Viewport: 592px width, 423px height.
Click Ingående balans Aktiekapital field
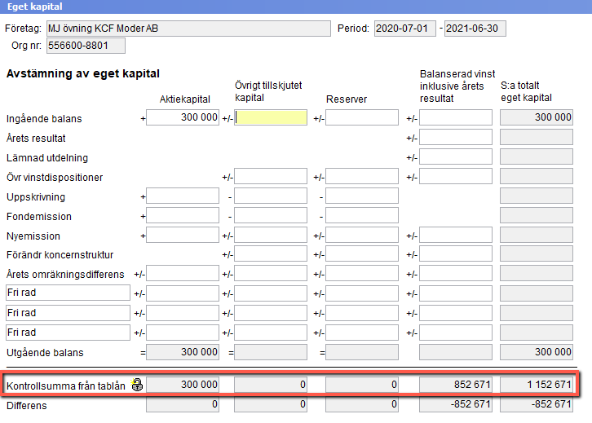[183, 117]
